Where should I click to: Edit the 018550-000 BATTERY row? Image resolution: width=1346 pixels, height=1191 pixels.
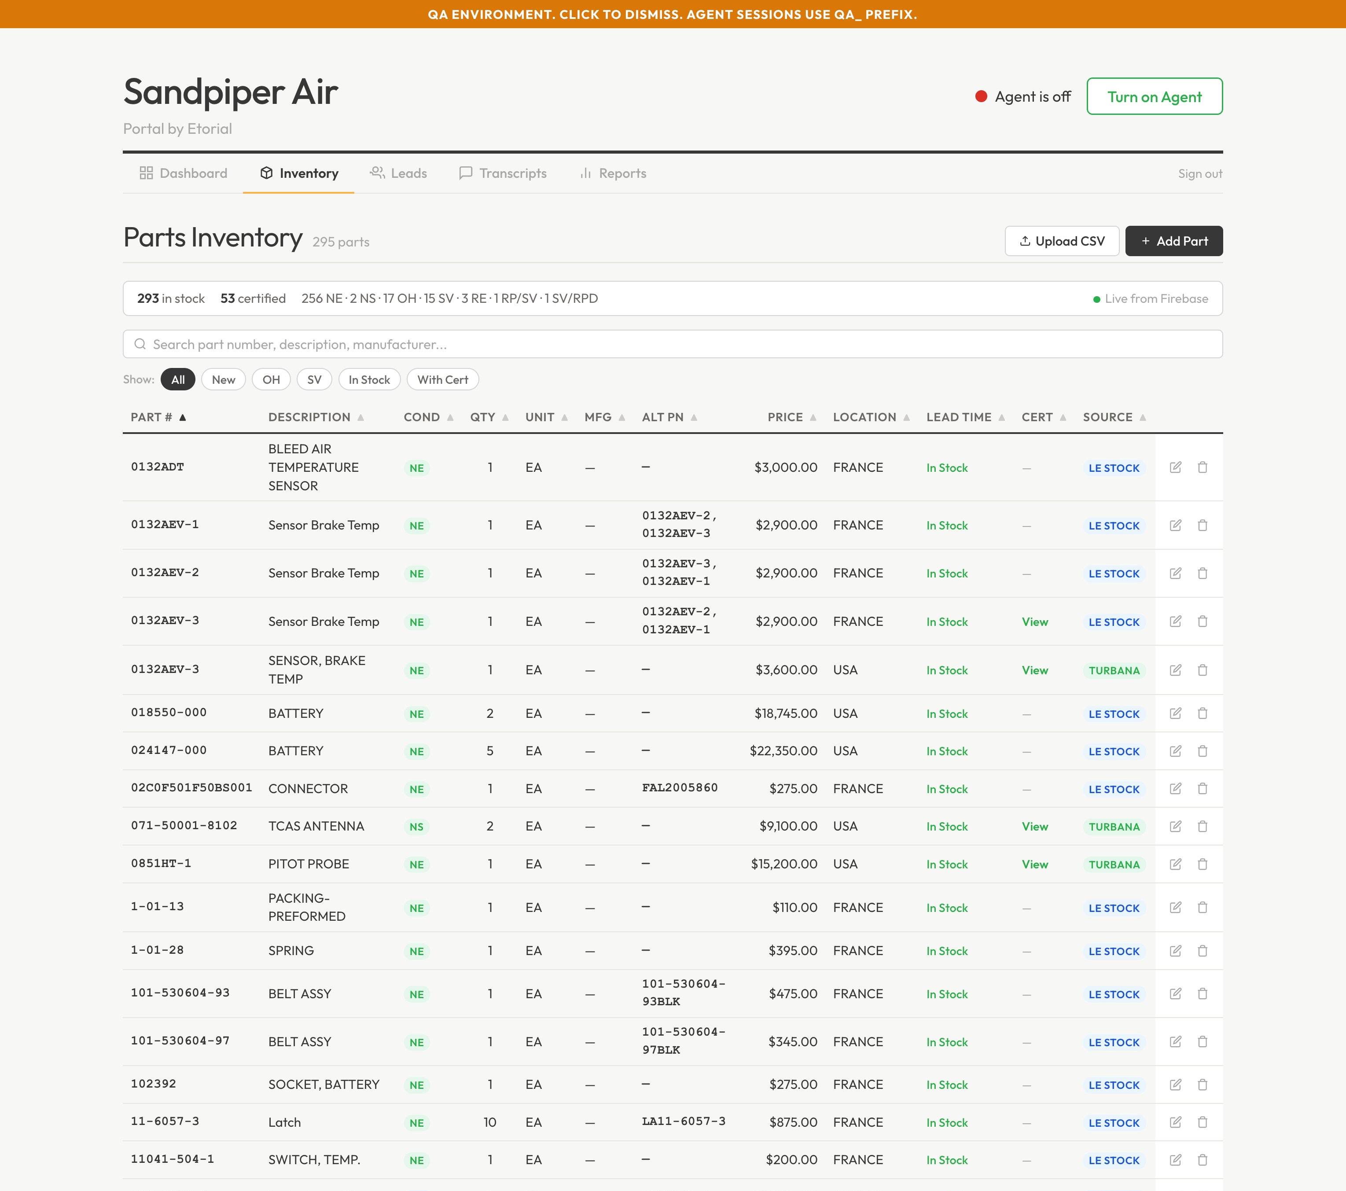[x=1176, y=714]
